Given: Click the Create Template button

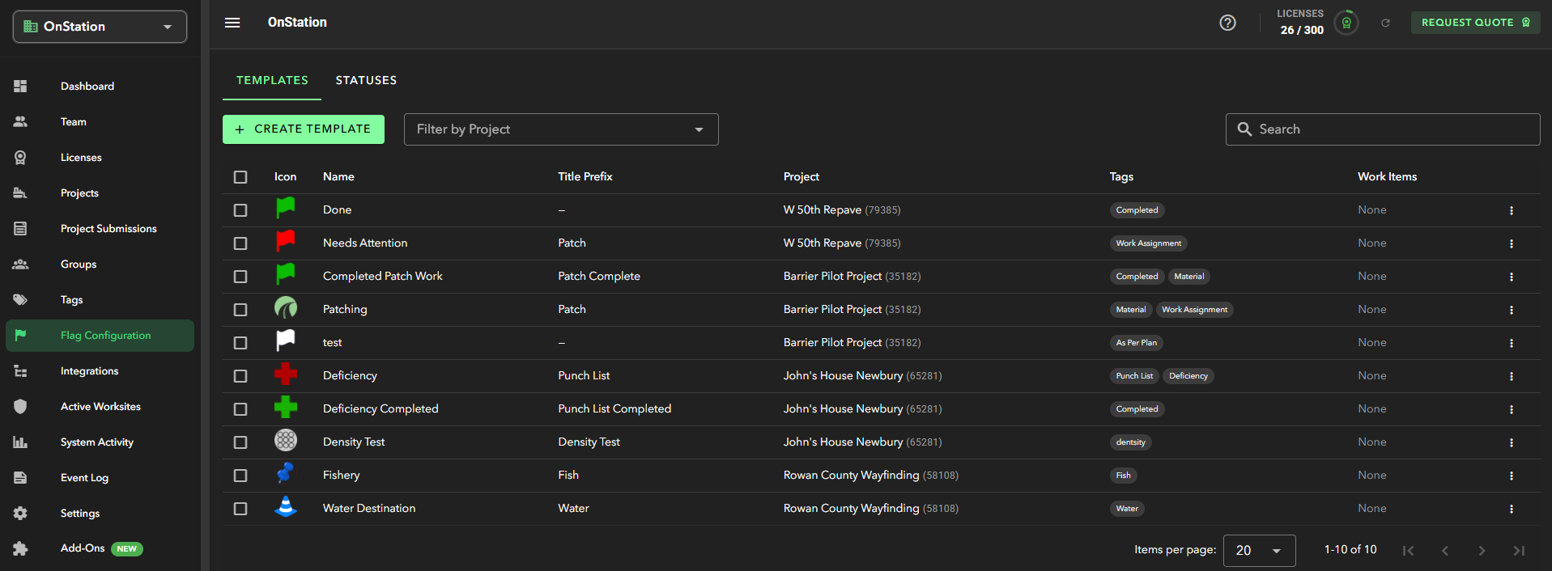Looking at the screenshot, I should coord(304,129).
